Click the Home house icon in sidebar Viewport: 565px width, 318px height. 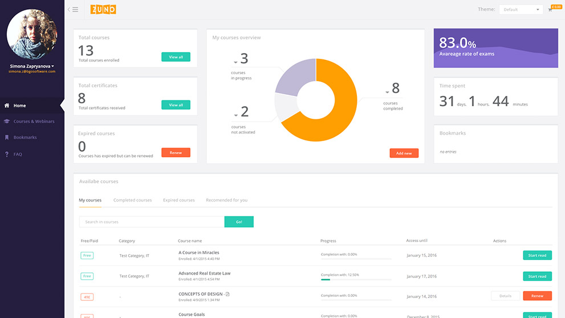[7, 106]
